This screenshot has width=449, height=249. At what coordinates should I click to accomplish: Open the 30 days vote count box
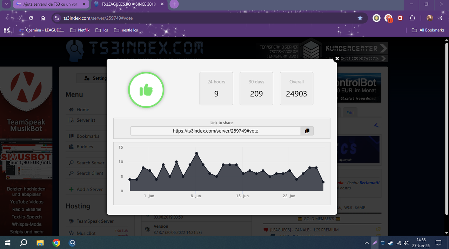256,88
